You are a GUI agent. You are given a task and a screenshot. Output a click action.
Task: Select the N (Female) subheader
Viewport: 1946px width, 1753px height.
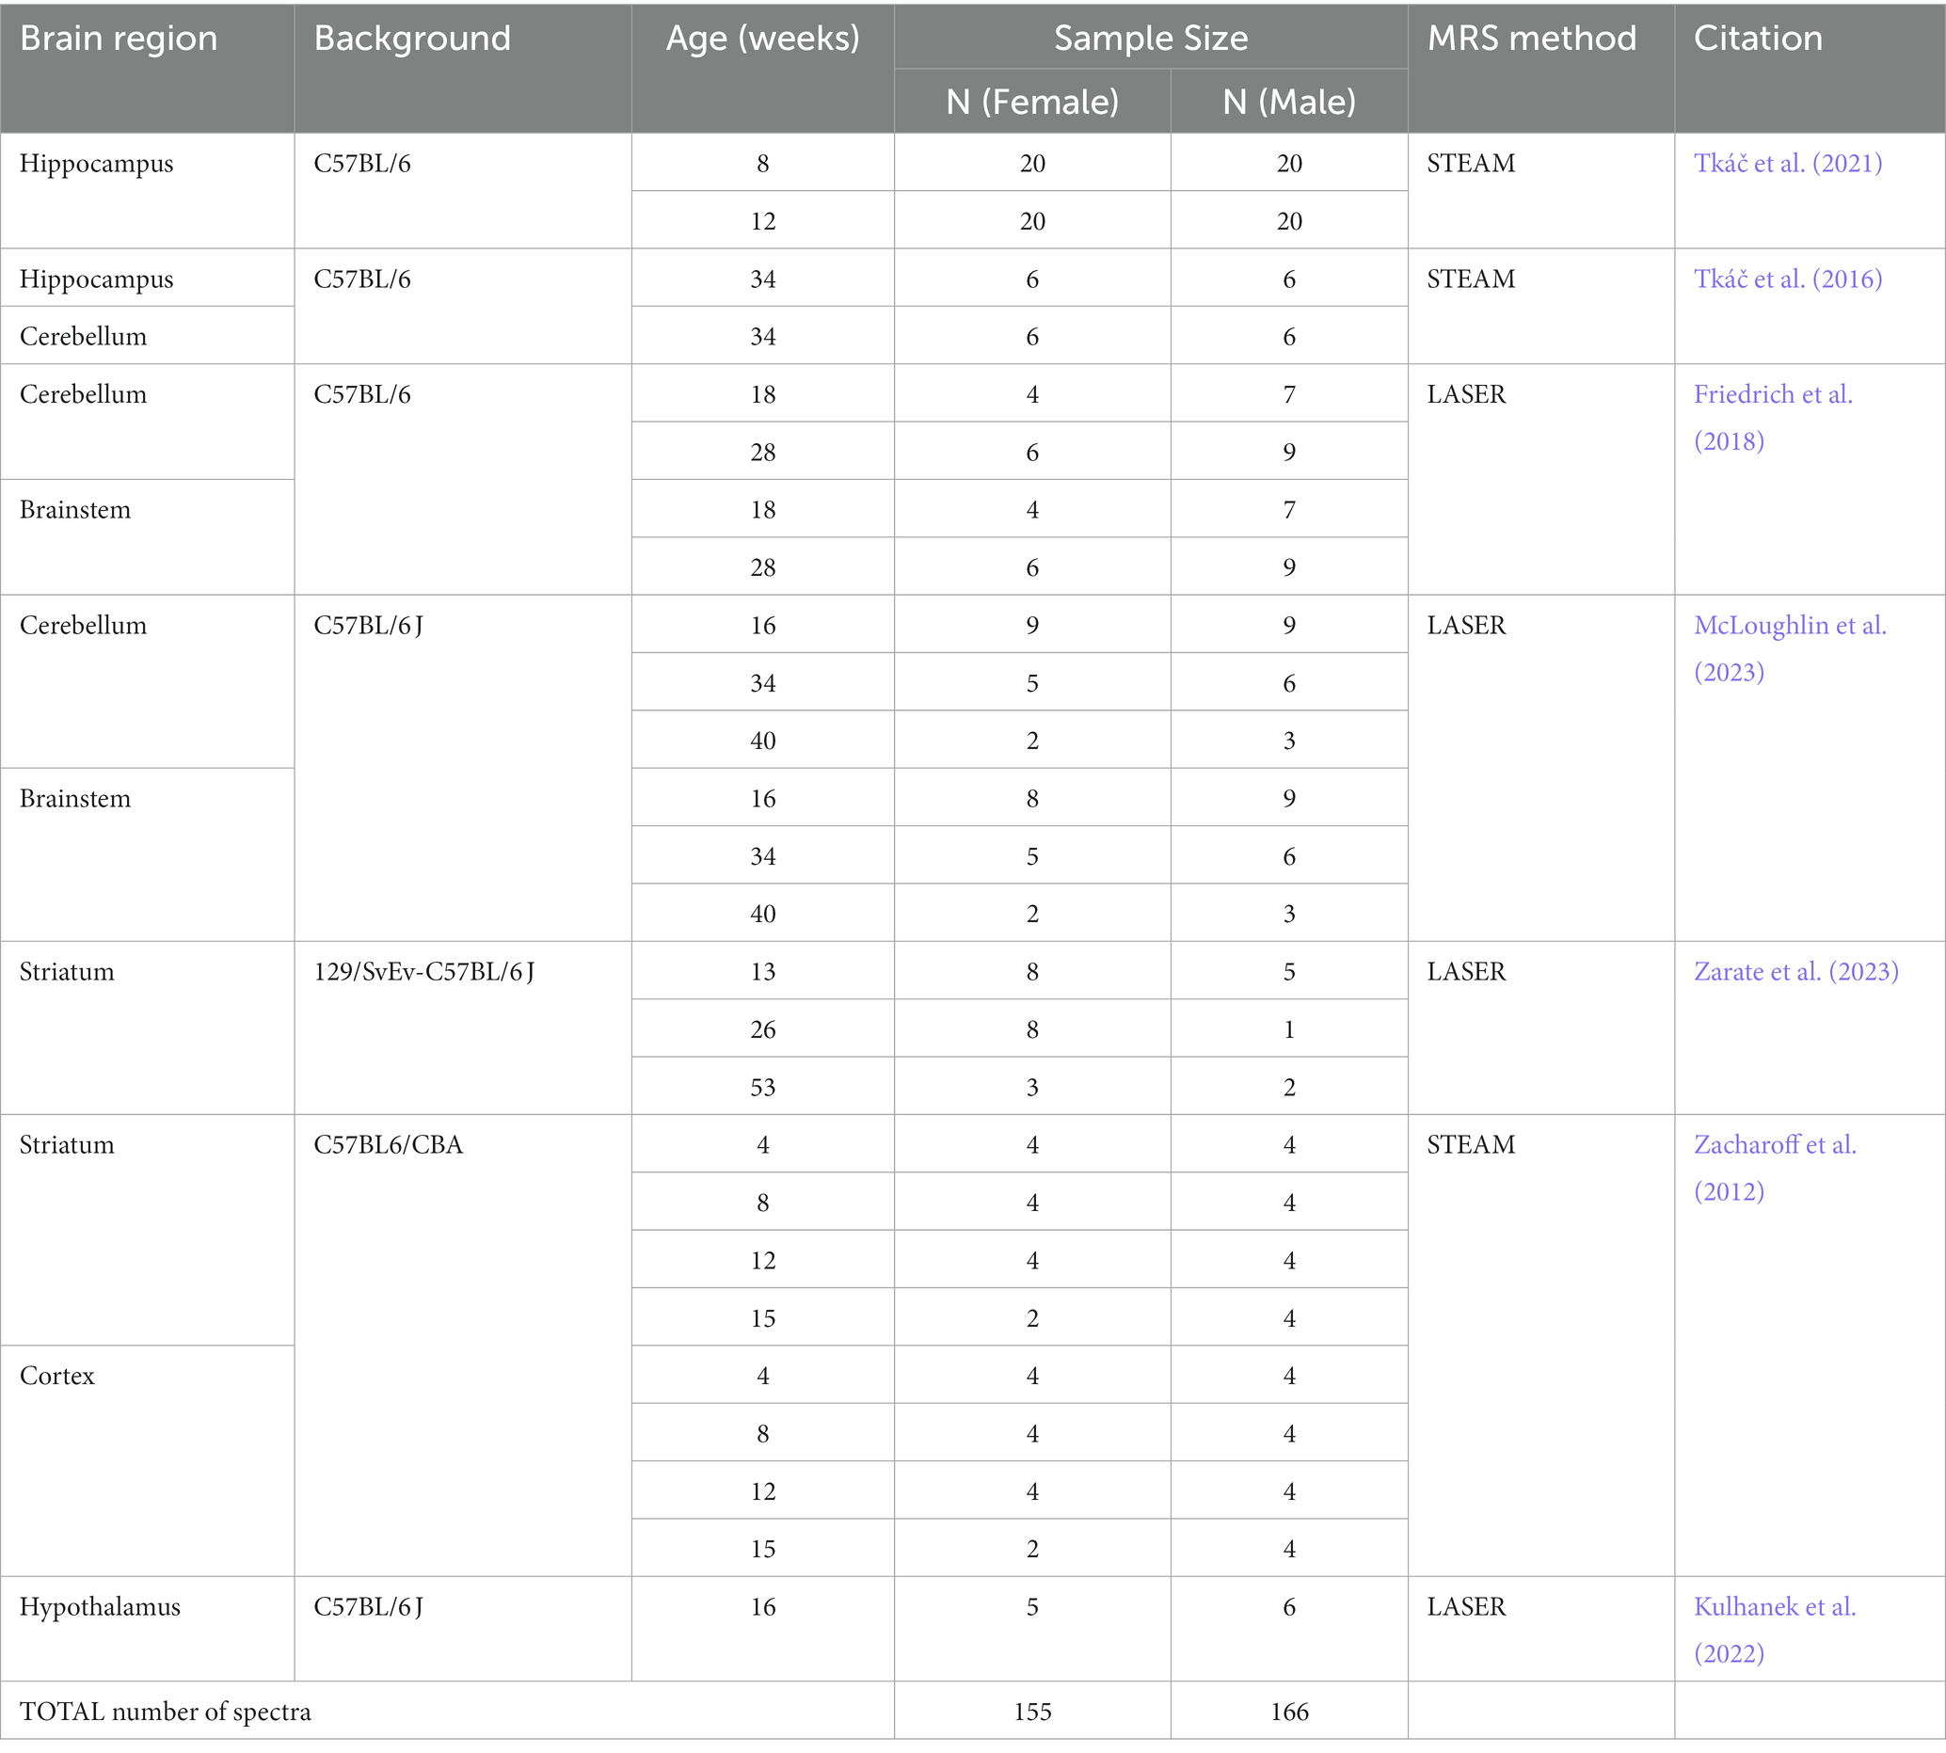point(1032,103)
